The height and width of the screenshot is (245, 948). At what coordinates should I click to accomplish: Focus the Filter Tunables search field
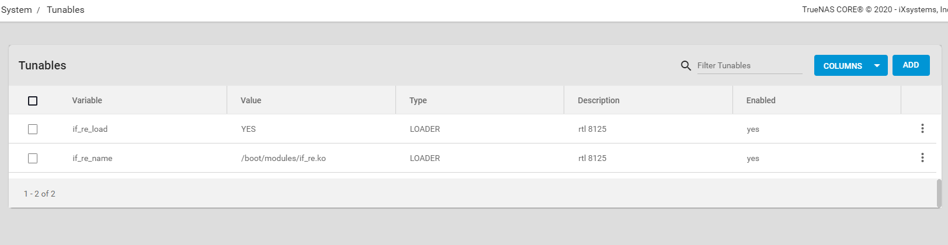pyautogui.click(x=749, y=65)
